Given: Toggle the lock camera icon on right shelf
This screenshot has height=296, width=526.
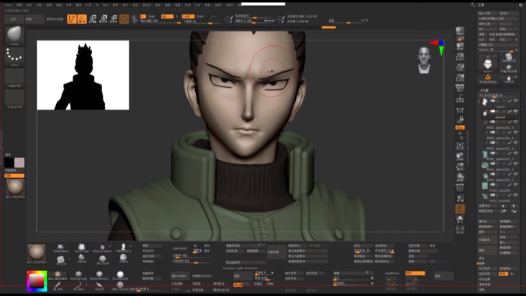Looking at the screenshot, I should tap(460, 119).
